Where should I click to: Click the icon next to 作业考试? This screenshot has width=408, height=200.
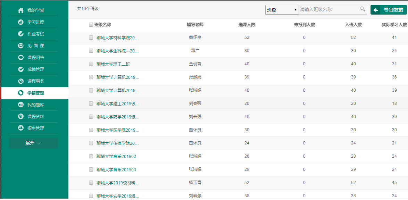click(x=21, y=34)
